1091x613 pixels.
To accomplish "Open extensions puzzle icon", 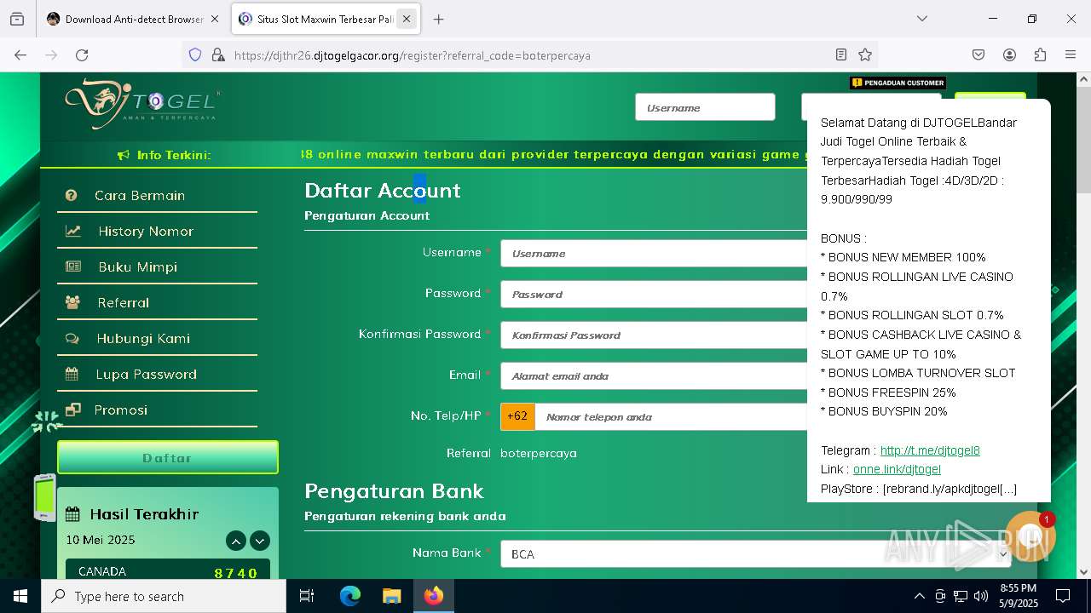I will click(x=1040, y=55).
